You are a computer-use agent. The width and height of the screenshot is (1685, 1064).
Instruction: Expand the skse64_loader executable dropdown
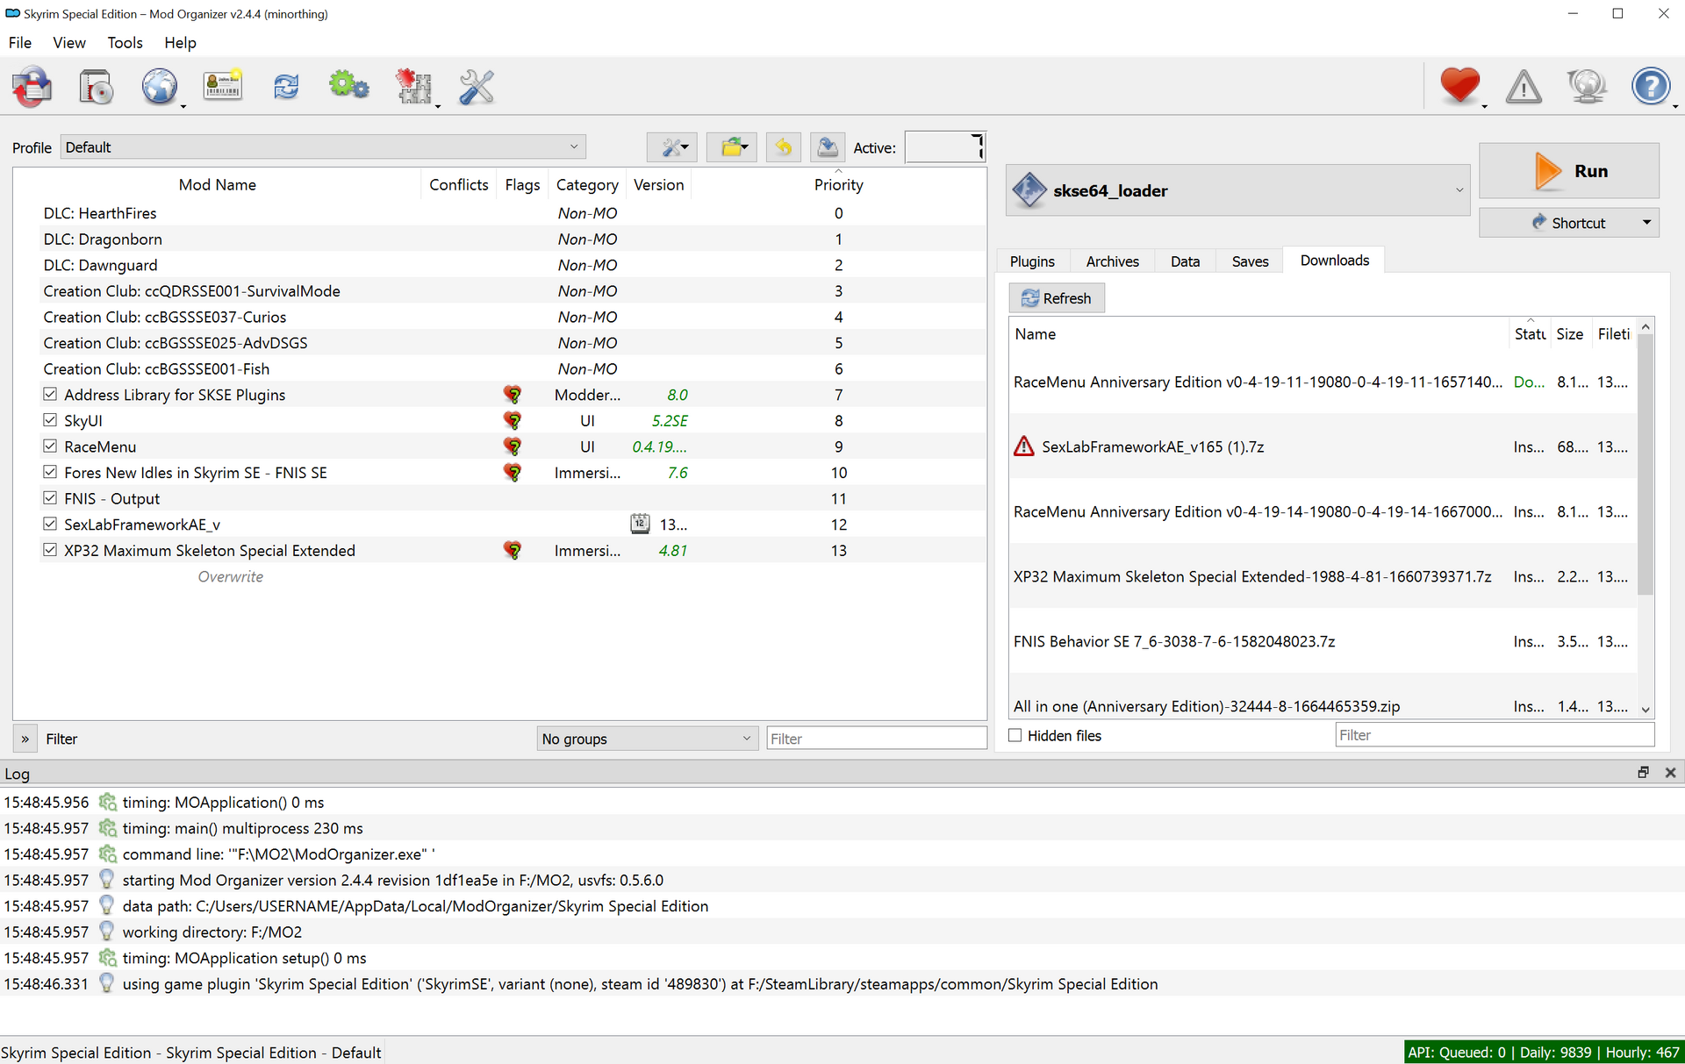tap(1237, 190)
